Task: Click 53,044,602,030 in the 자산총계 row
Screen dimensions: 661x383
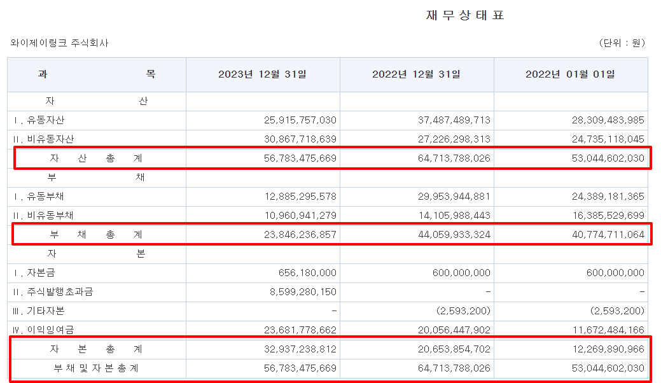Action: [x=608, y=158]
